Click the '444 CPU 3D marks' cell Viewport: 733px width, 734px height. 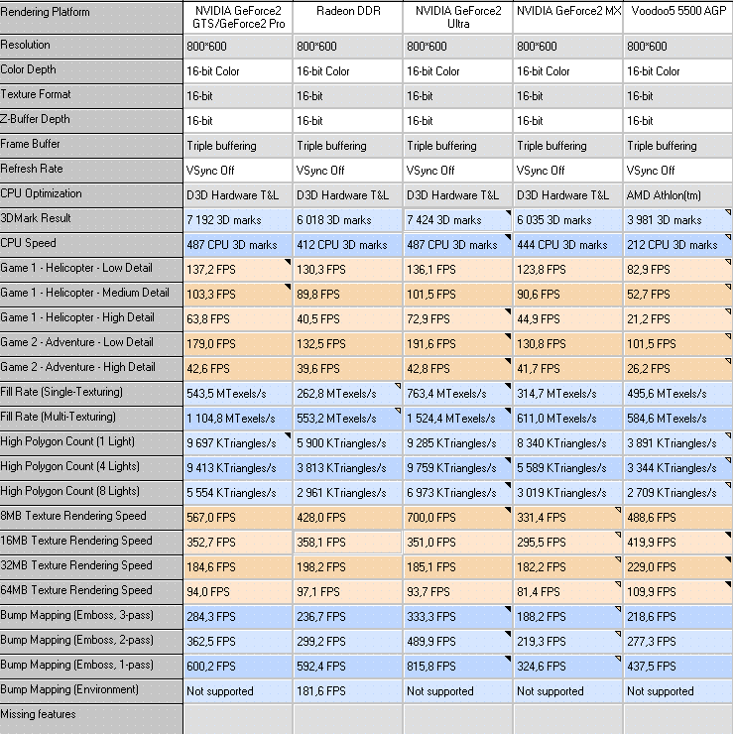[x=568, y=245]
